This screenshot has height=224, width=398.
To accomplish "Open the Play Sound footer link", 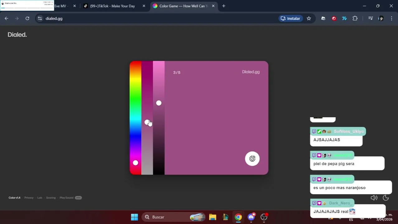I will pos(66,198).
